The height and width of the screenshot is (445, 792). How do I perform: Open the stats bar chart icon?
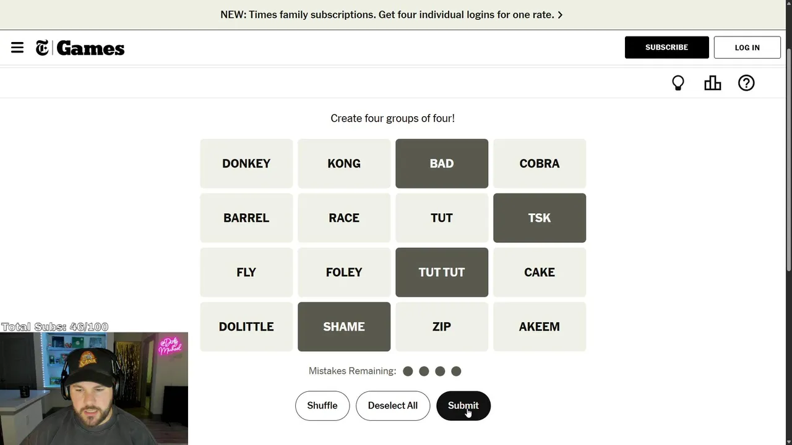point(713,83)
